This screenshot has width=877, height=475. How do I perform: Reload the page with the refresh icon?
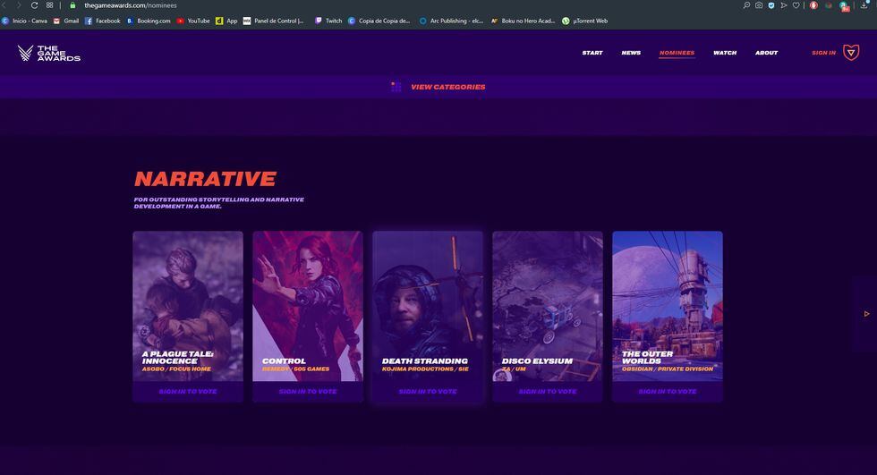34,5
